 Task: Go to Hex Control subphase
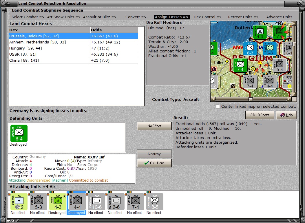coord(207,17)
